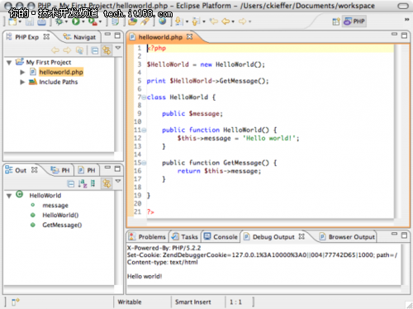Select HelloWorld() constructor in the Outline
This screenshot has width=413, height=309.
click(60, 216)
